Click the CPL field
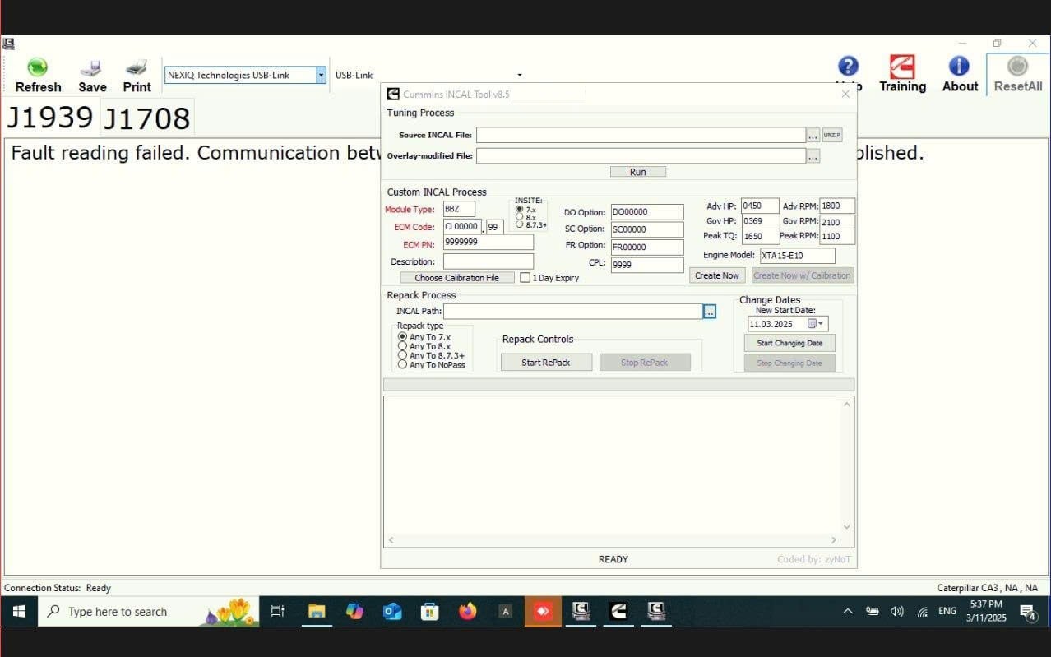Screen dimensions: 1051x657 647,265
